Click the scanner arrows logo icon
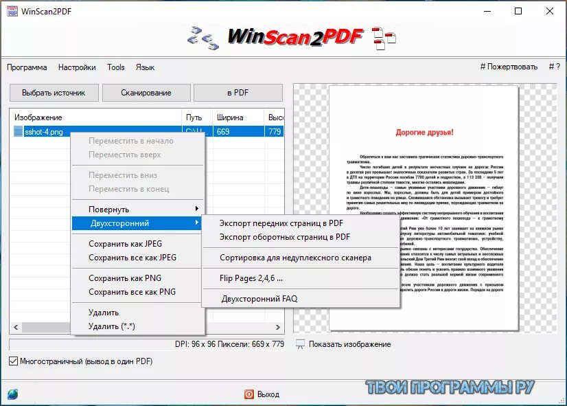Screen dimensions: 567x406 203,38
